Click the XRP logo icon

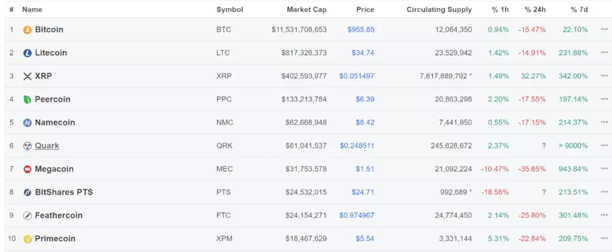pyautogui.click(x=28, y=76)
